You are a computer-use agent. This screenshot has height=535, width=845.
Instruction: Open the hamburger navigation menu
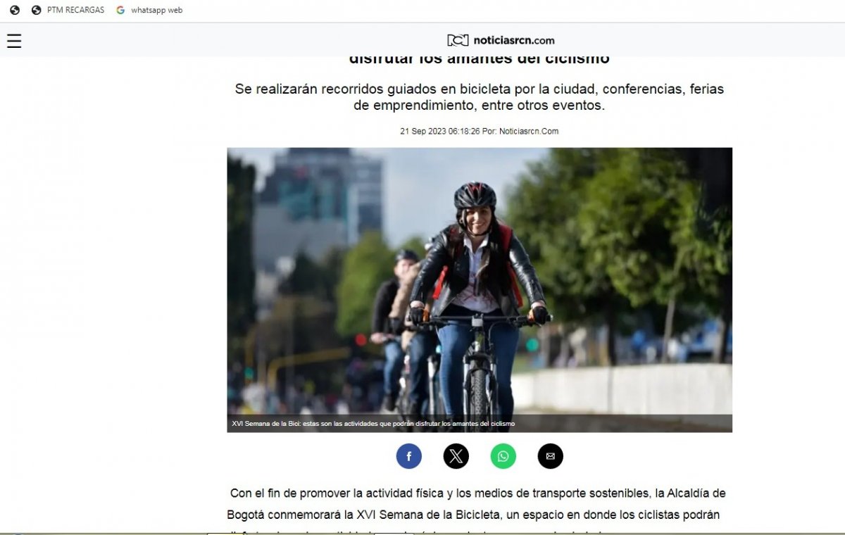point(14,41)
